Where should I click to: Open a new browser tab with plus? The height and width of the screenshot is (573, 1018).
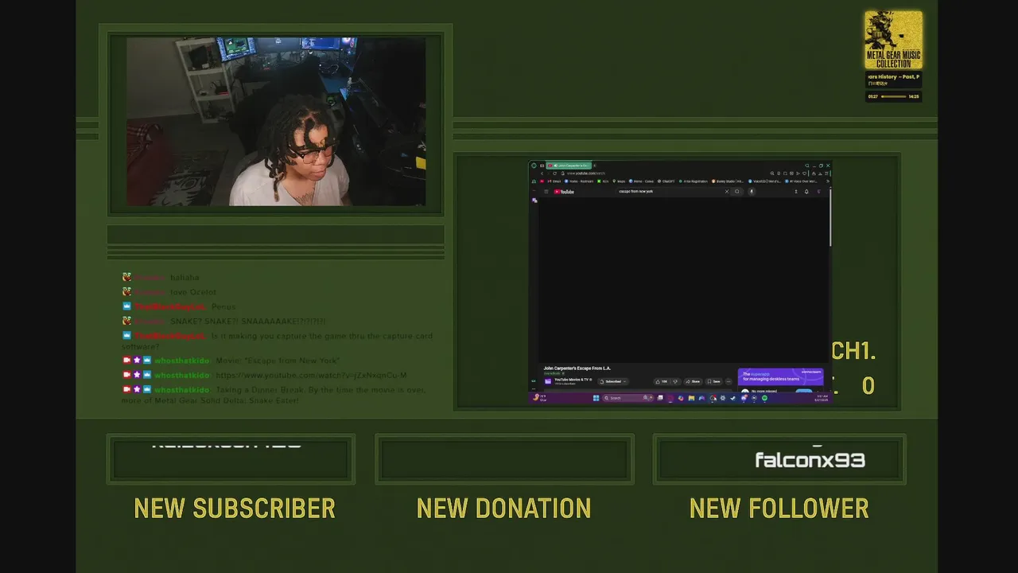tap(594, 166)
